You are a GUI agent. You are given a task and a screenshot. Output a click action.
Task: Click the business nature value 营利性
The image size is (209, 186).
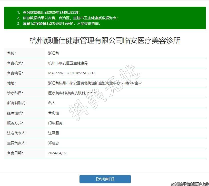(x=54, y=113)
